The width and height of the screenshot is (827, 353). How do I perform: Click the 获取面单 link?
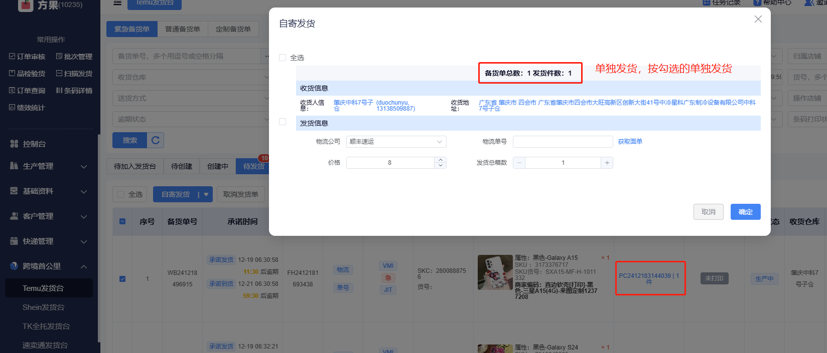coord(630,142)
